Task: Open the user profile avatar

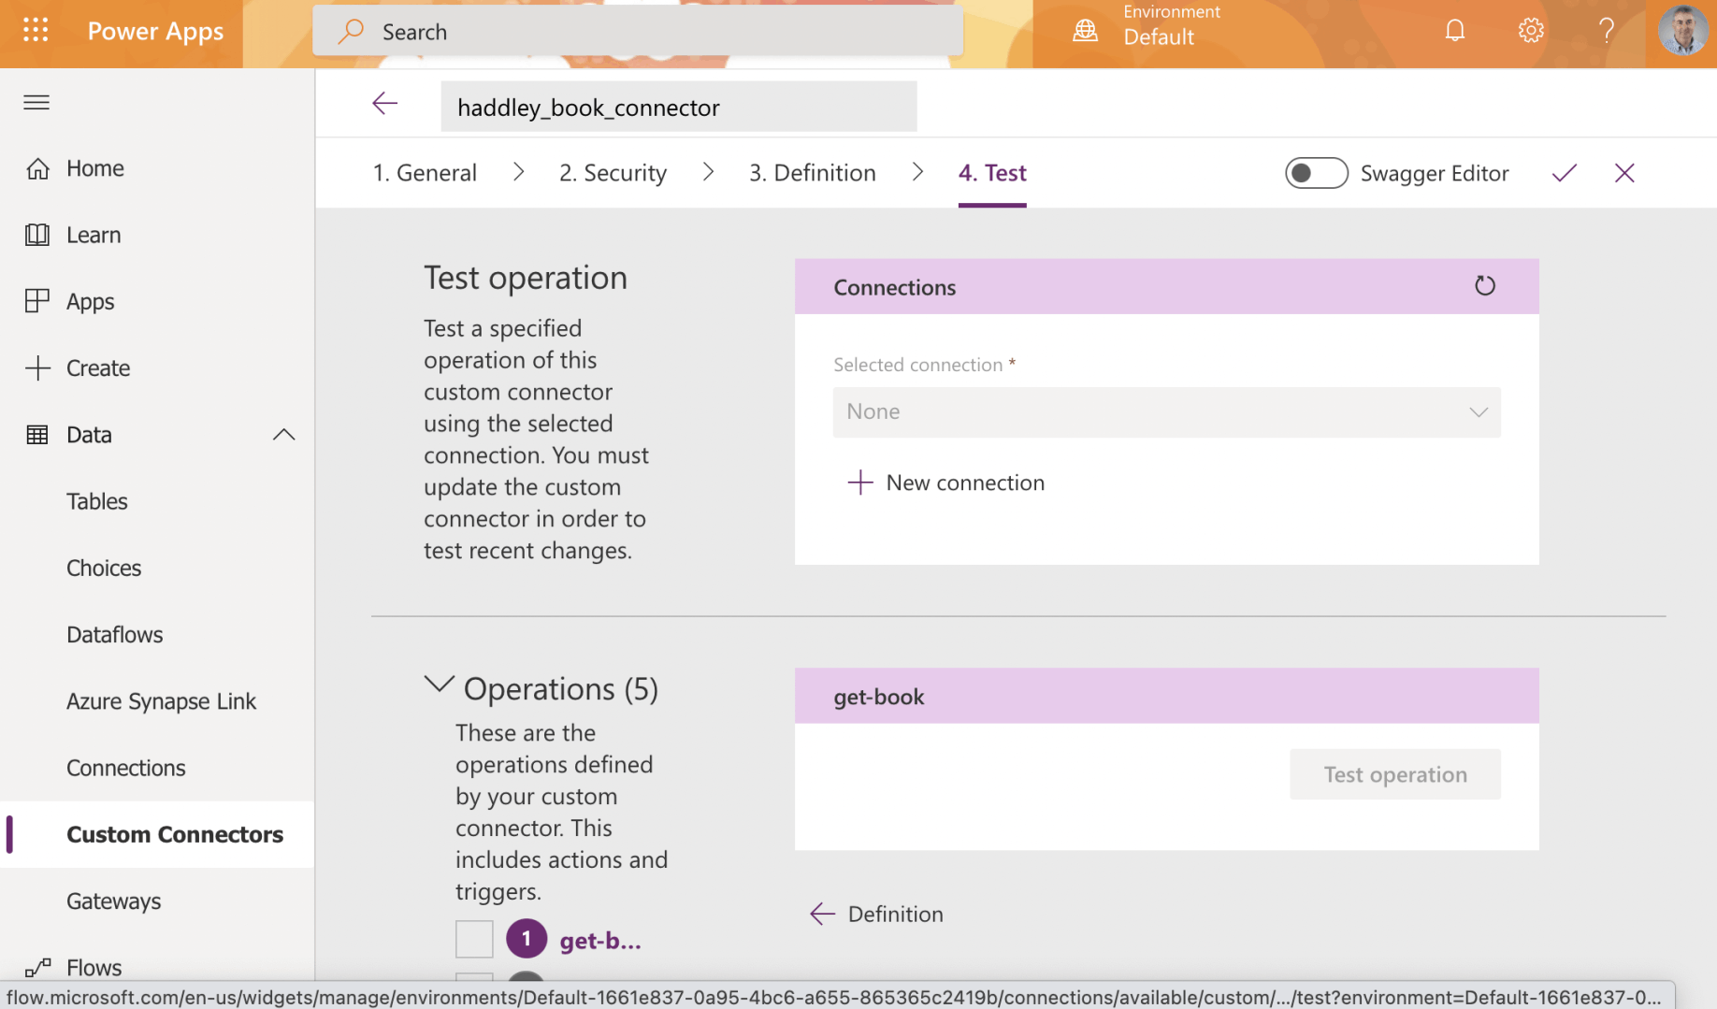Action: coord(1682,31)
